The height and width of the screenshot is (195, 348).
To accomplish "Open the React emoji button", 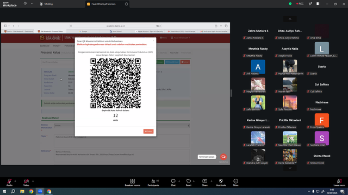I will click(189, 183).
